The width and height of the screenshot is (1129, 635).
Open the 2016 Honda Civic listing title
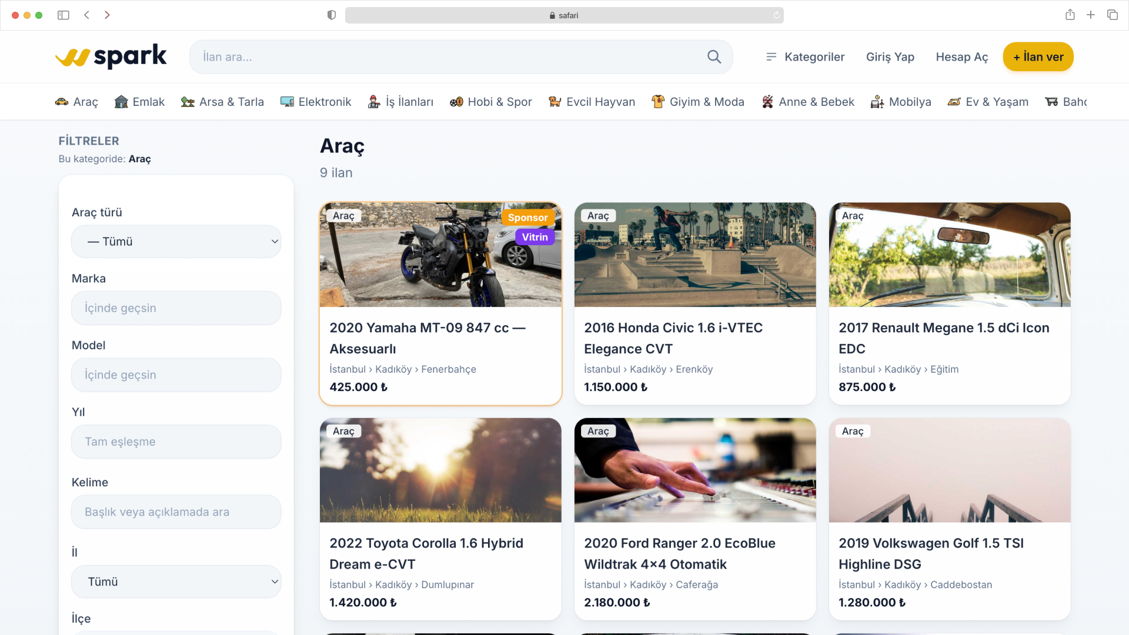pos(673,338)
